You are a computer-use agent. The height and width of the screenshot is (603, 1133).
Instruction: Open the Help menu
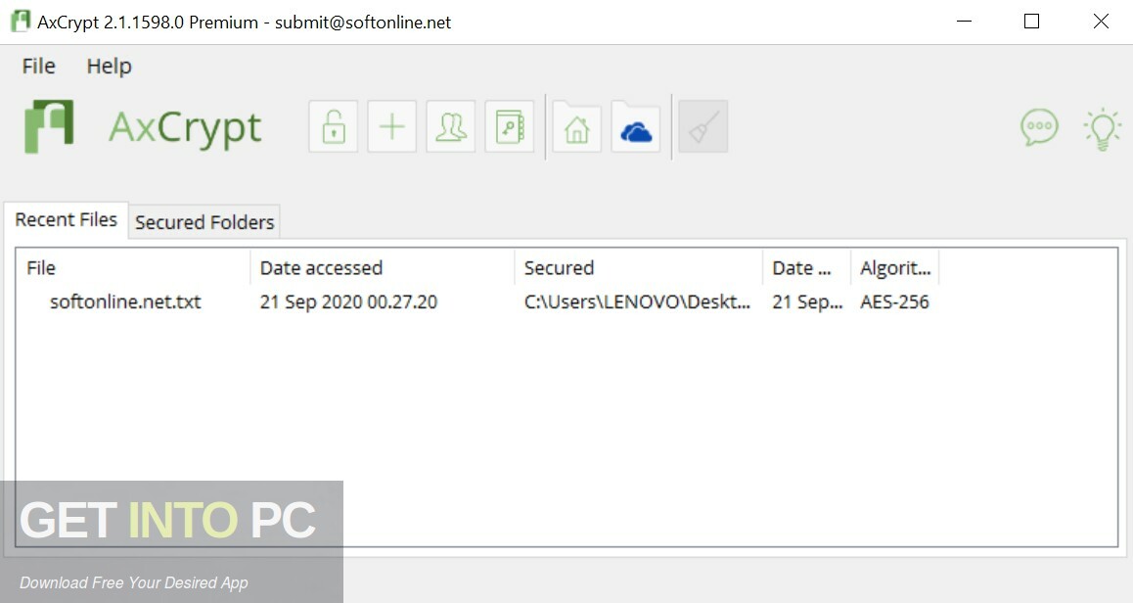coord(110,66)
